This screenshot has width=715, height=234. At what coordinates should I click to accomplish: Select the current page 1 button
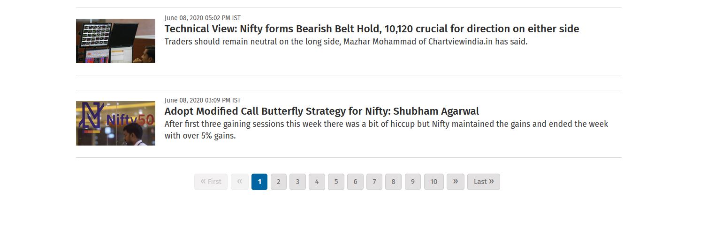pyautogui.click(x=259, y=182)
